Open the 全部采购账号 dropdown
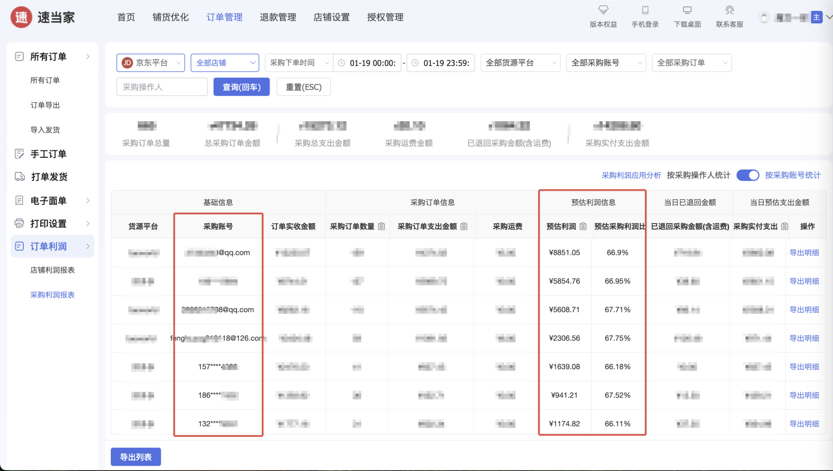 coord(606,63)
